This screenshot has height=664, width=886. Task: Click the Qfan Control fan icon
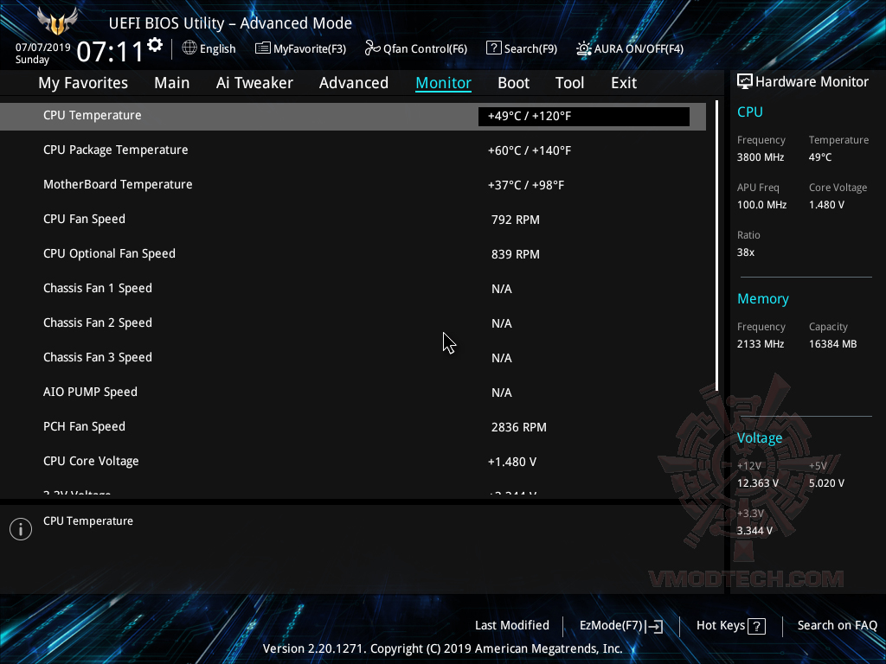tap(372, 48)
